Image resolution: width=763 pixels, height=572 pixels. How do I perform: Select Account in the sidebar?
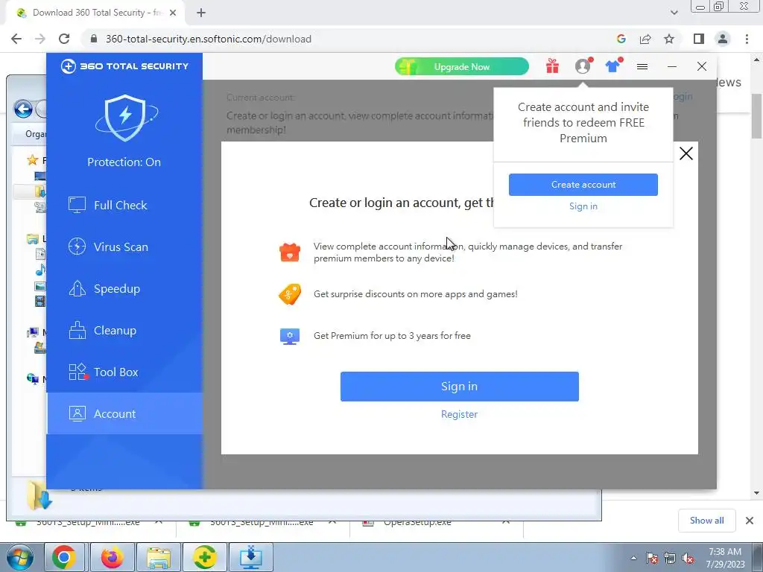tap(124, 413)
